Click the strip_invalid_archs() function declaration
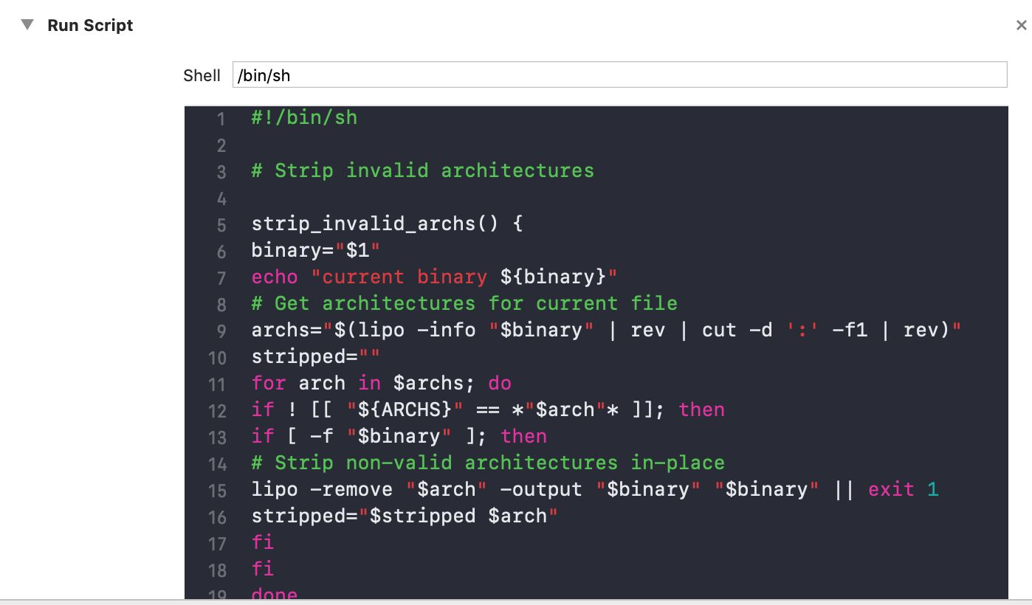This screenshot has width=1032, height=605. point(387,224)
